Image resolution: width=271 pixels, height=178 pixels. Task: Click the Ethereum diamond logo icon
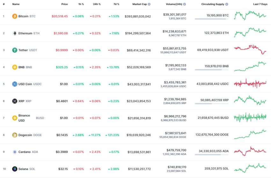click(15, 33)
